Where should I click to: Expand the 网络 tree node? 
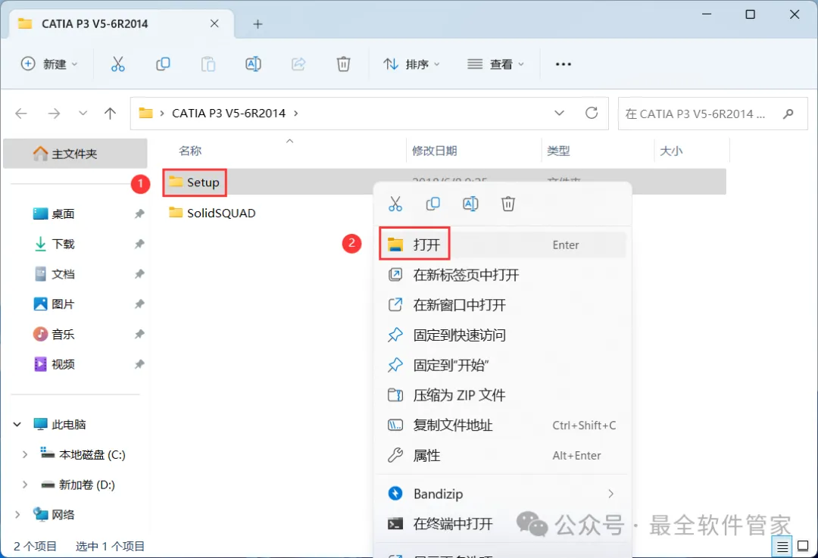point(17,515)
